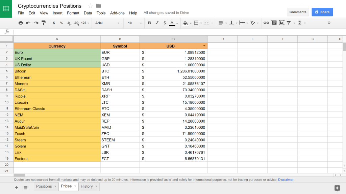Collapse the menus with the double chevron
Image resolution: width=346 pixels, height=194 pixels.
[x=329, y=23]
